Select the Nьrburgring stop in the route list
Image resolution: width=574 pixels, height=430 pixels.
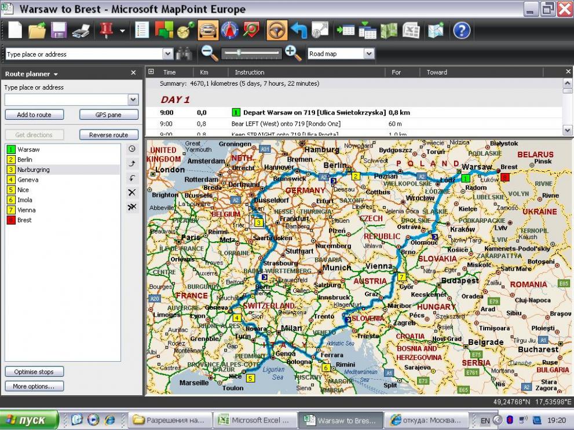click(63, 170)
